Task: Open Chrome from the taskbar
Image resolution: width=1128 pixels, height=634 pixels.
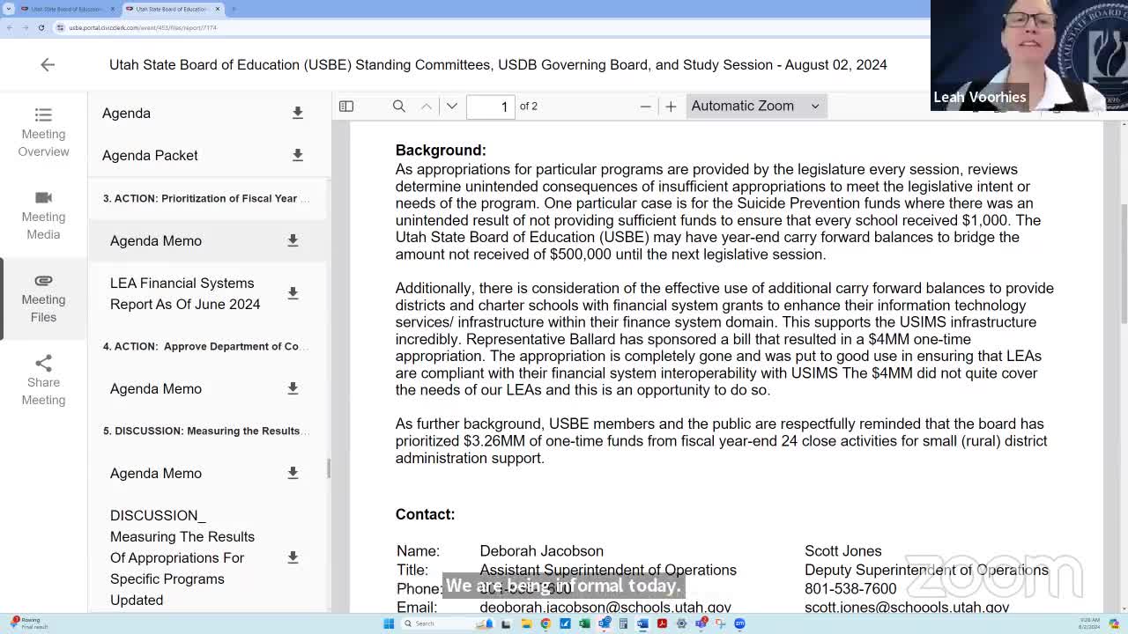Action: [545, 623]
